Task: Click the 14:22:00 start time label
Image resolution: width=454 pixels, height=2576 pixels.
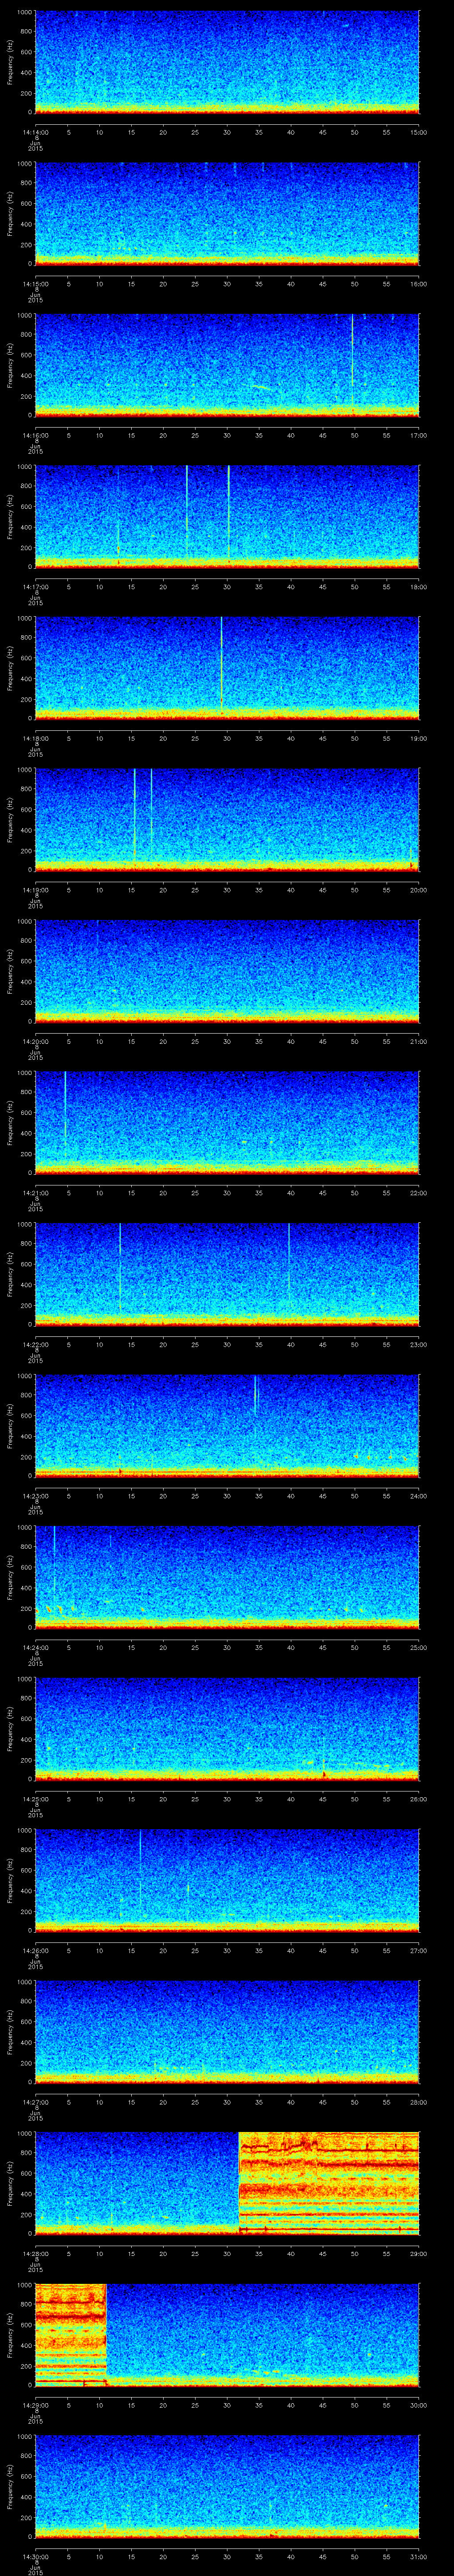Action: point(35,1344)
